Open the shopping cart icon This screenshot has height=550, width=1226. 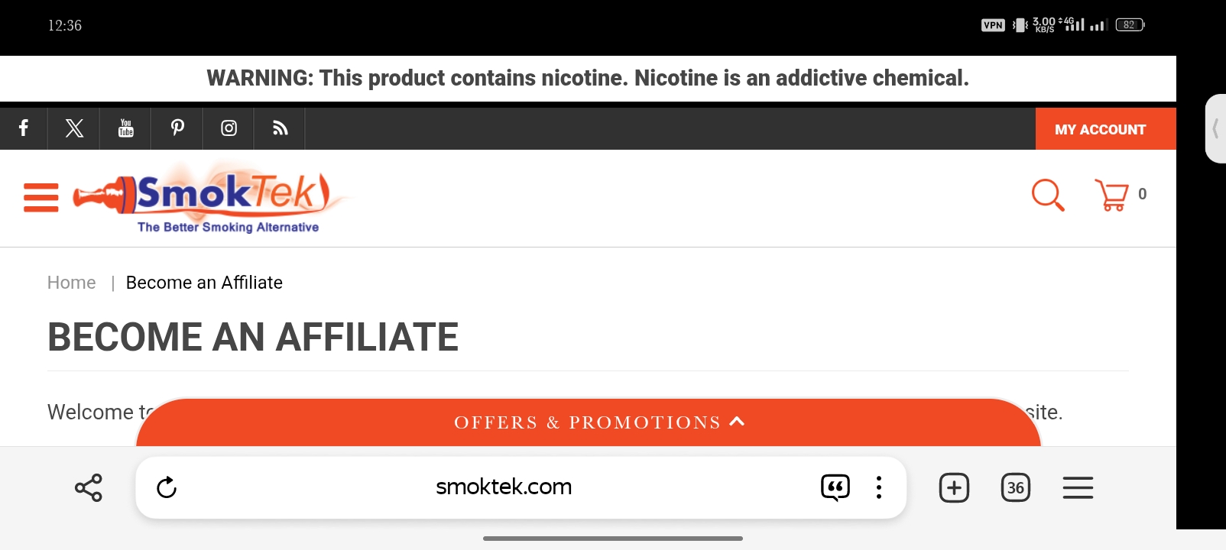pos(1112,195)
